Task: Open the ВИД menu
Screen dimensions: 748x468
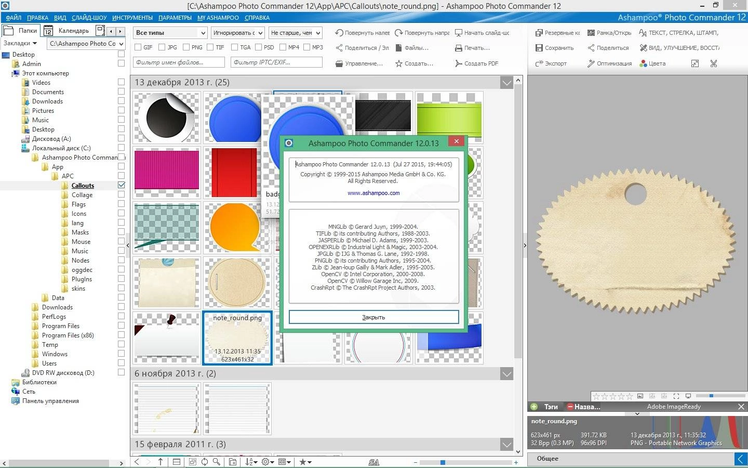Action: [60, 18]
